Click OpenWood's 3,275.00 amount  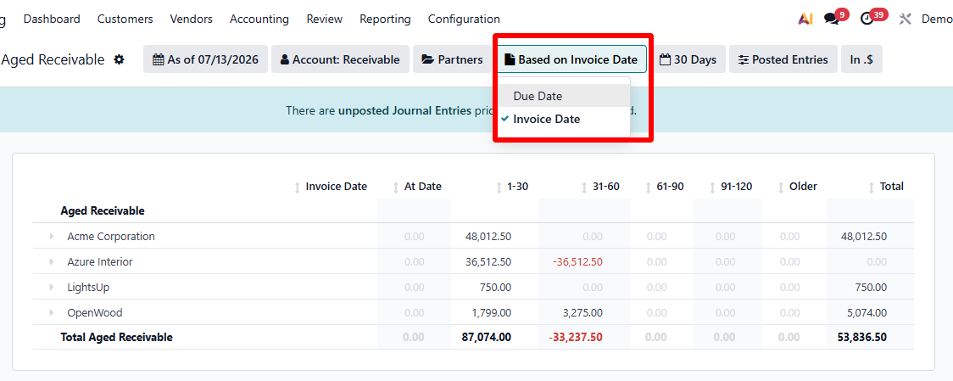(x=582, y=313)
